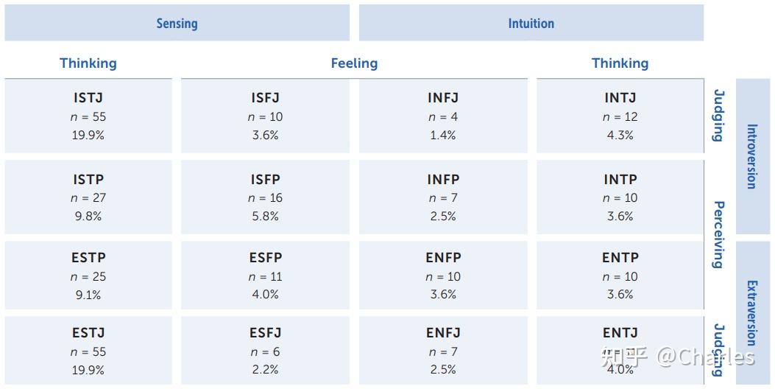Screen dimensions: 775x389
Task: Select the INTJ cell
Action: (620, 116)
